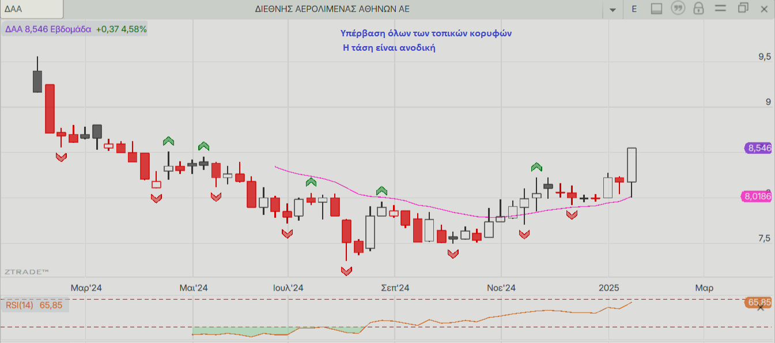Click the 9,5 price axis label

[x=764, y=57]
